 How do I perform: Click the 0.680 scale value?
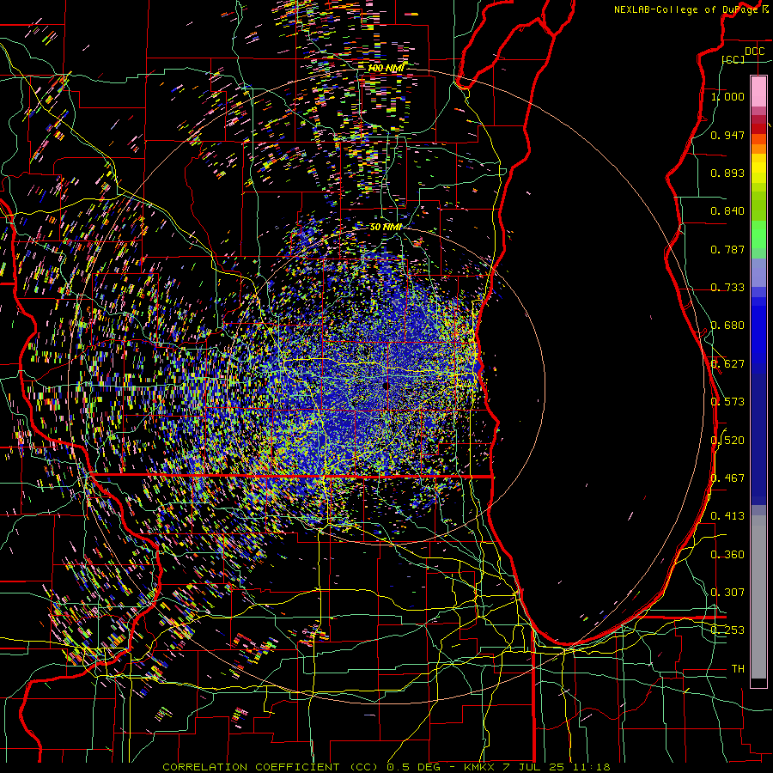(x=727, y=326)
